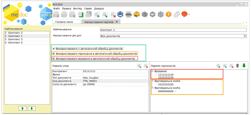Toggle 'Використовувати у автоматичній обробці документів' checkbox
251x115 pixels.
coord(54,48)
